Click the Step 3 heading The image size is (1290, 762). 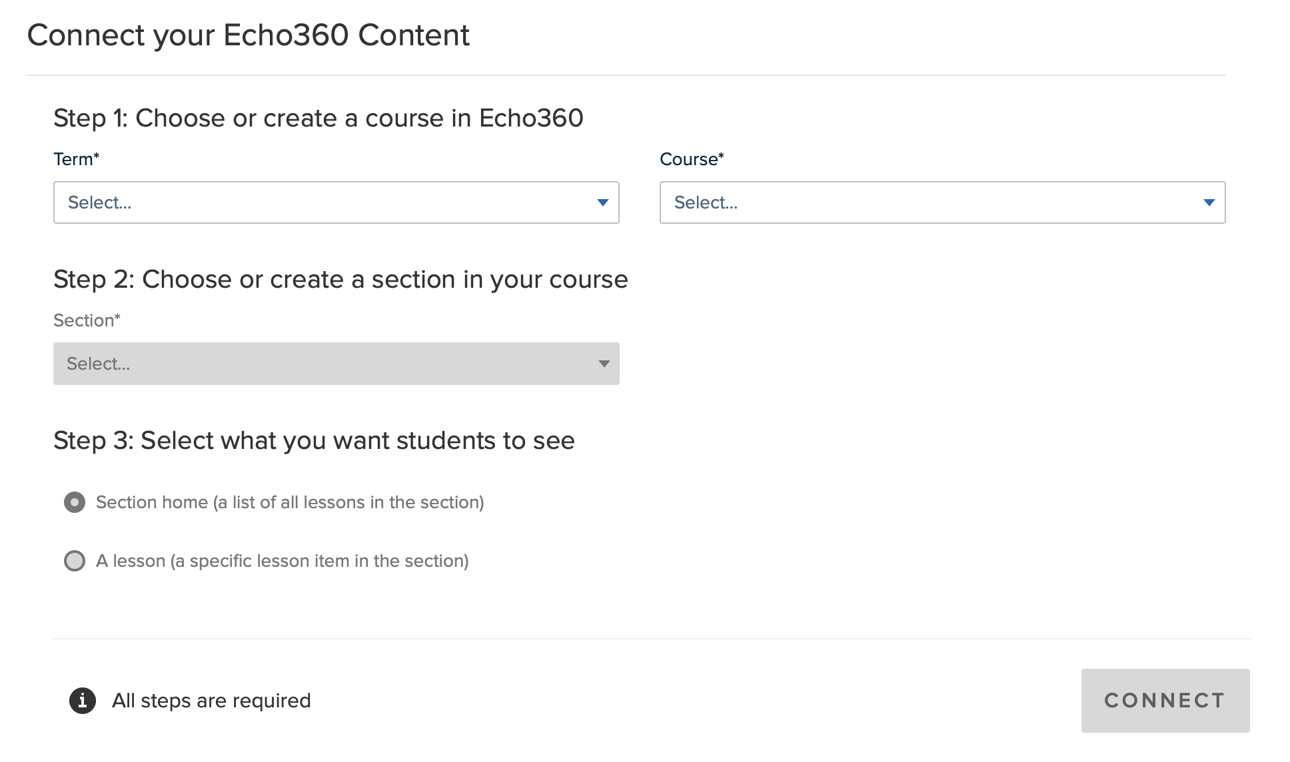[x=314, y=440]
